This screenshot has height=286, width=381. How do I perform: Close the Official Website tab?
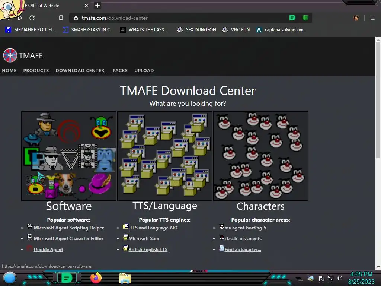86,5
